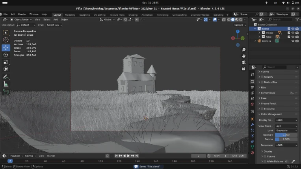Play the animation
The height and width of the screenshot is (169, 301).
(x=128, y=156)
